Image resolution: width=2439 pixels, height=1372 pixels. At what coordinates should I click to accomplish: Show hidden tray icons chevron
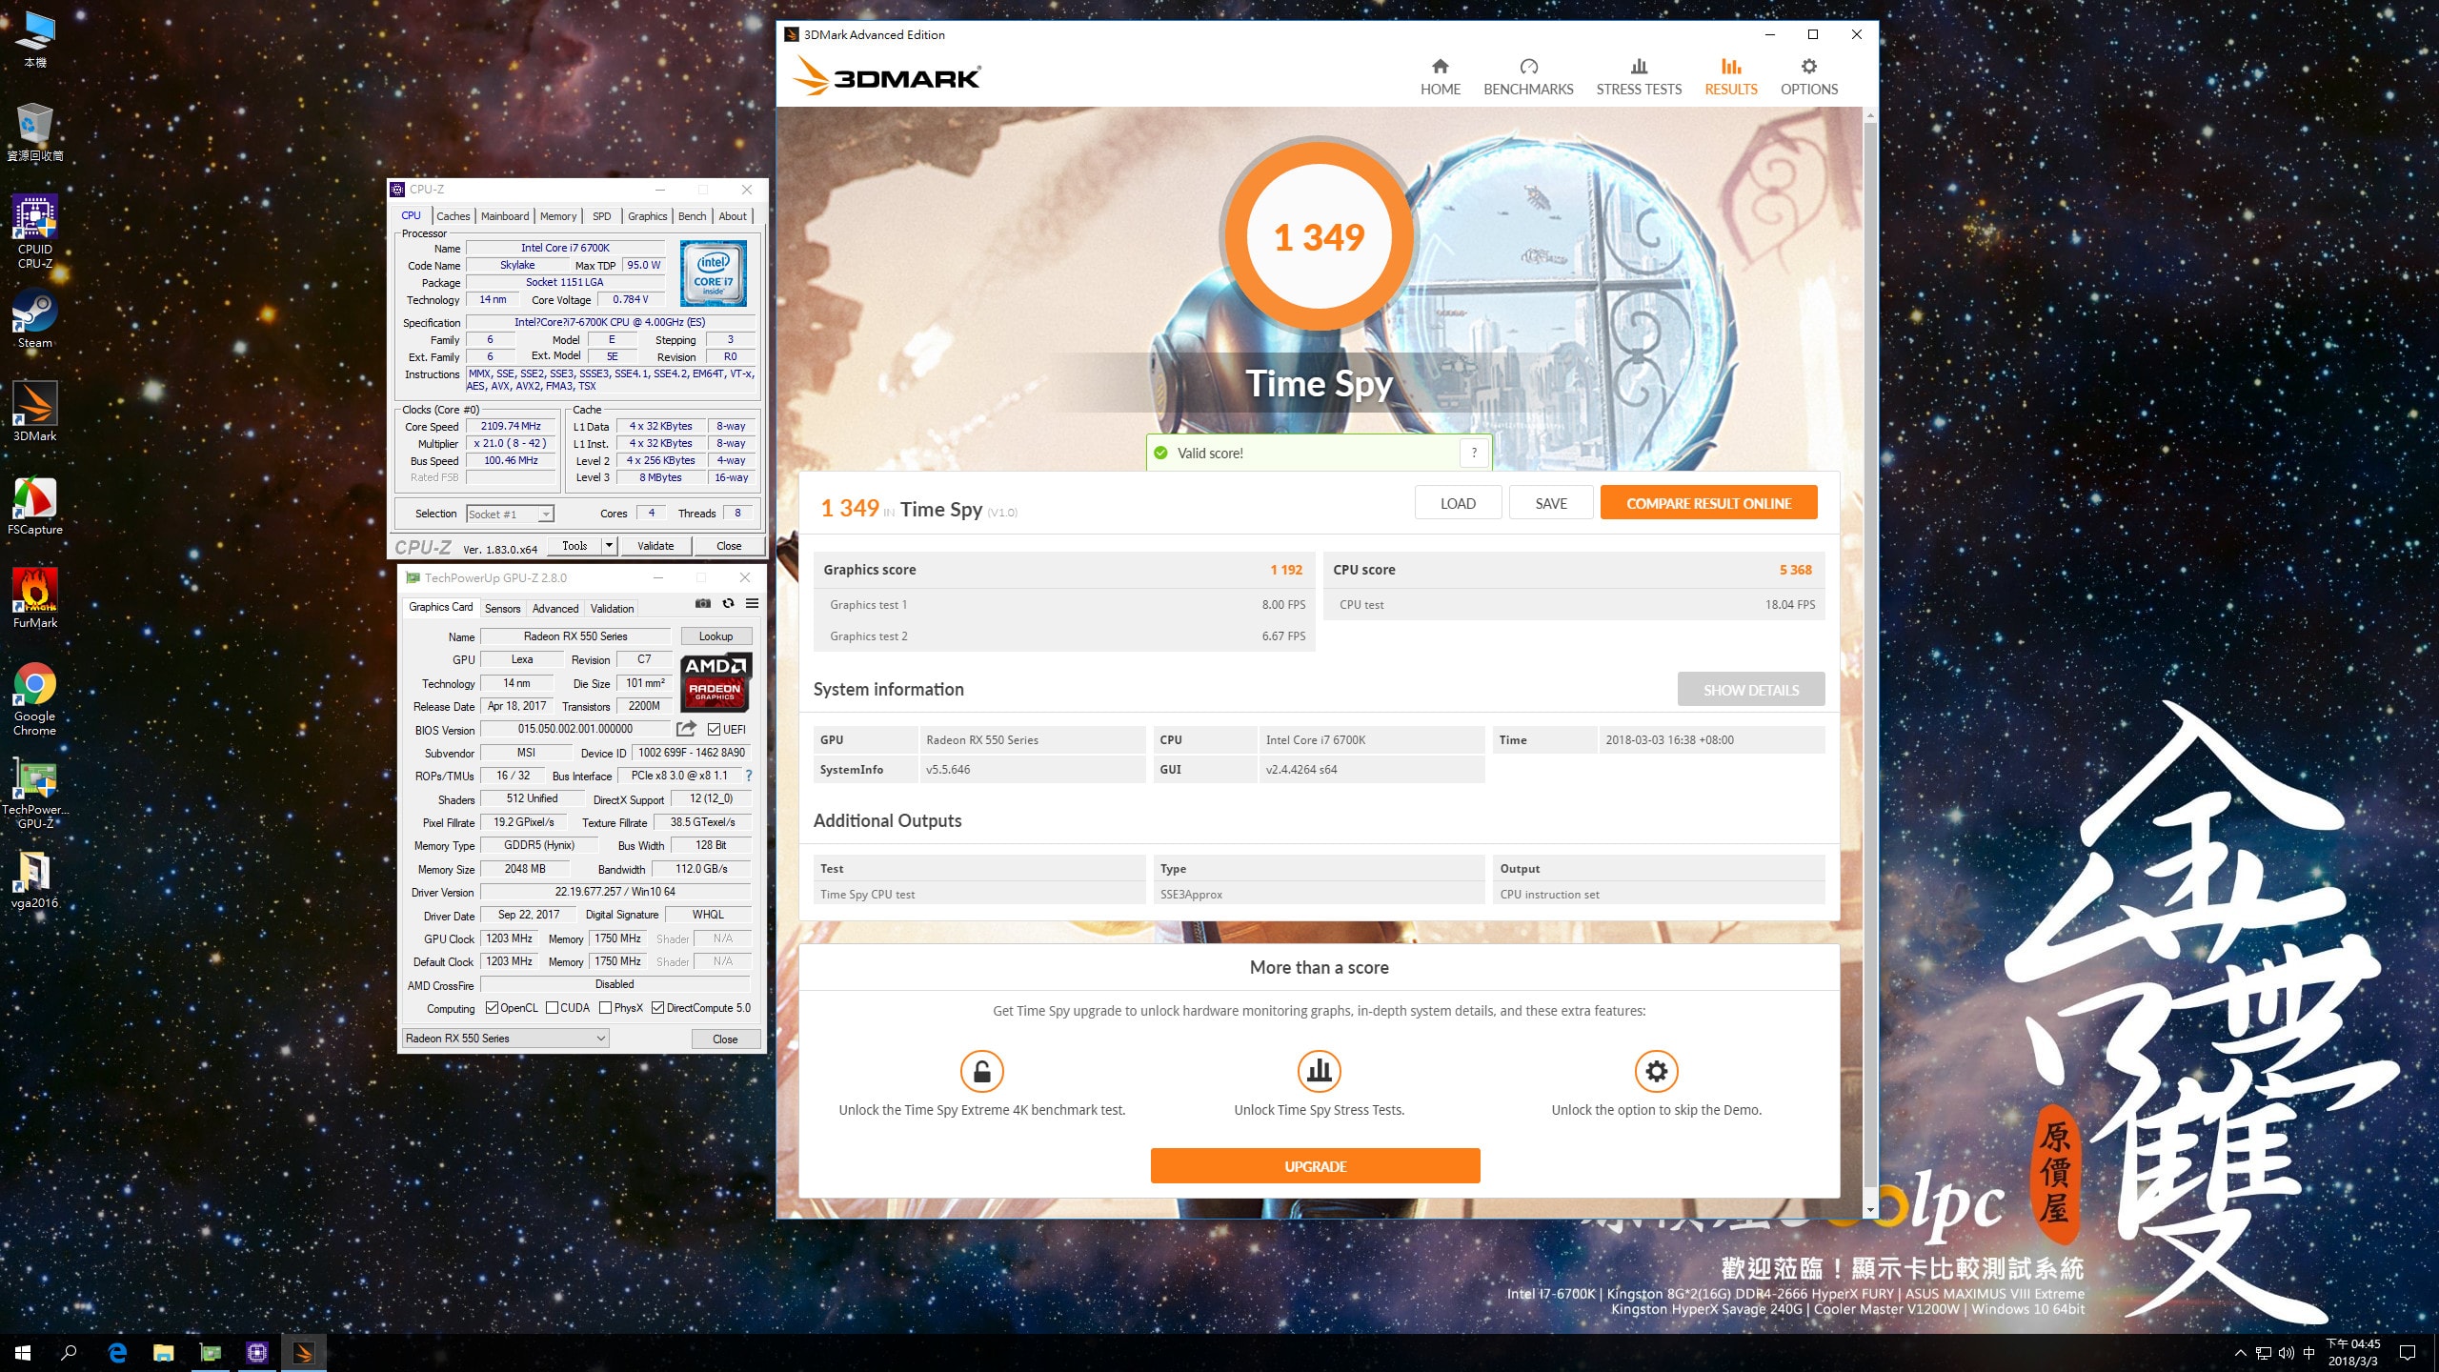tap(2241, 1353)
